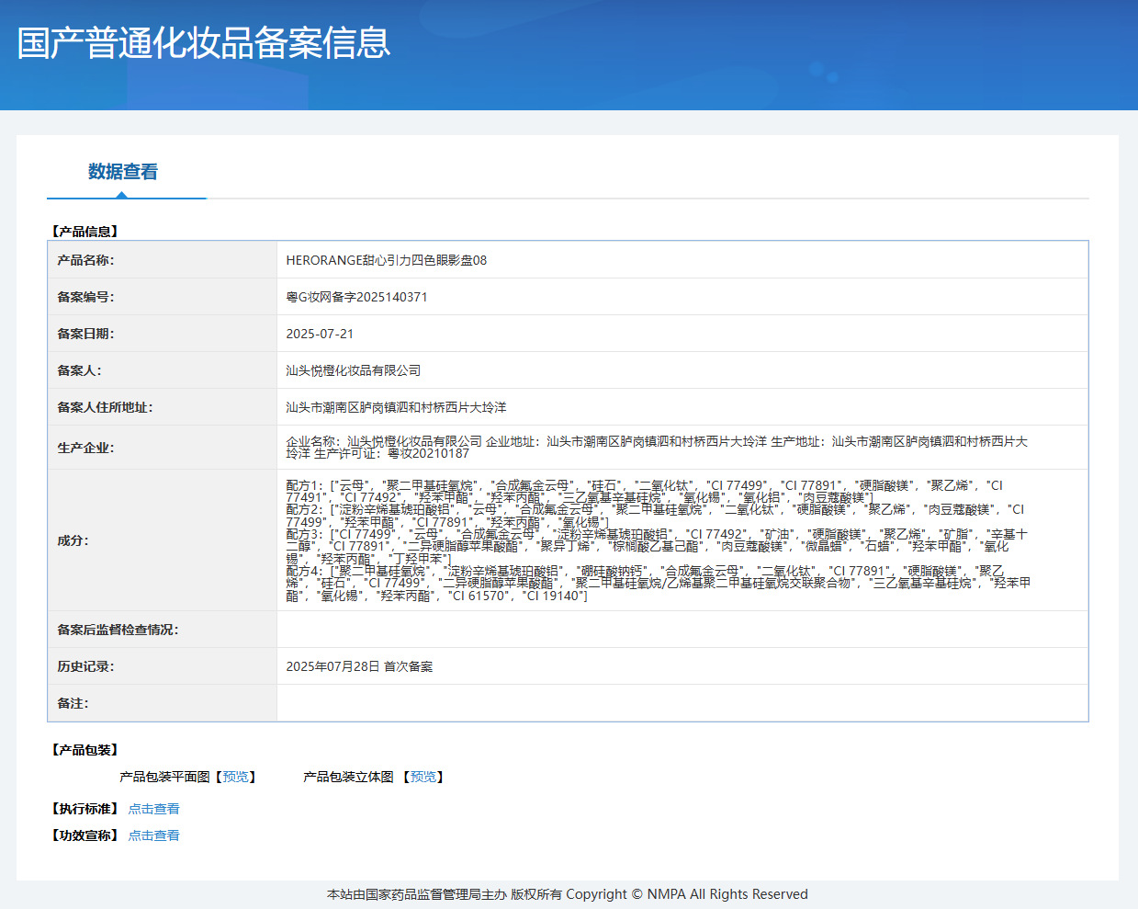Select filing number 粤G妆网备字2025140371
This screenshot has height=909, width=1138.
356,297
